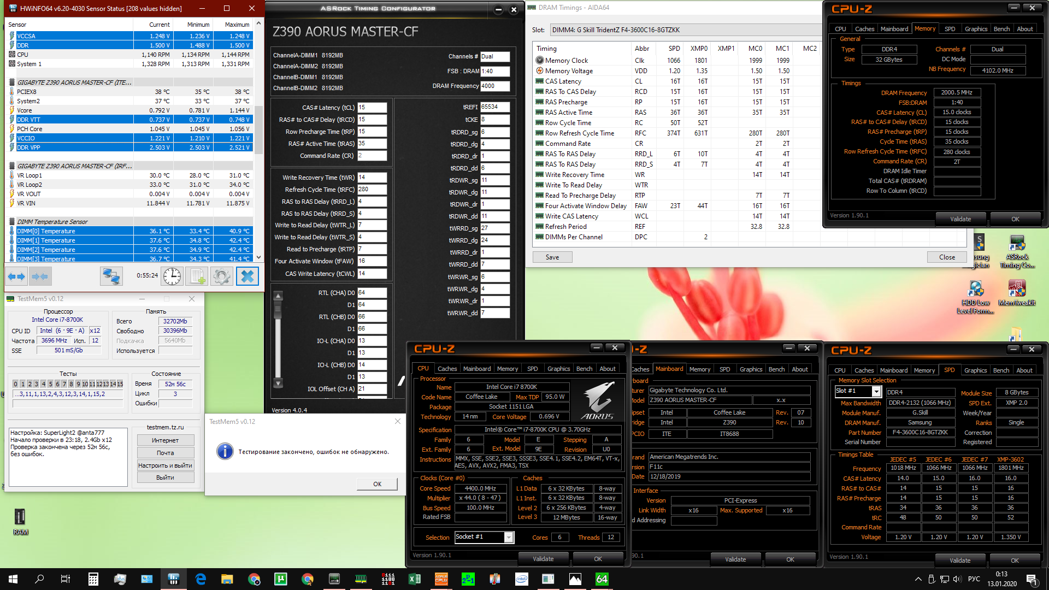
Task: Toggle test number 15 box in TestMem5
Action: pos(120,384)
